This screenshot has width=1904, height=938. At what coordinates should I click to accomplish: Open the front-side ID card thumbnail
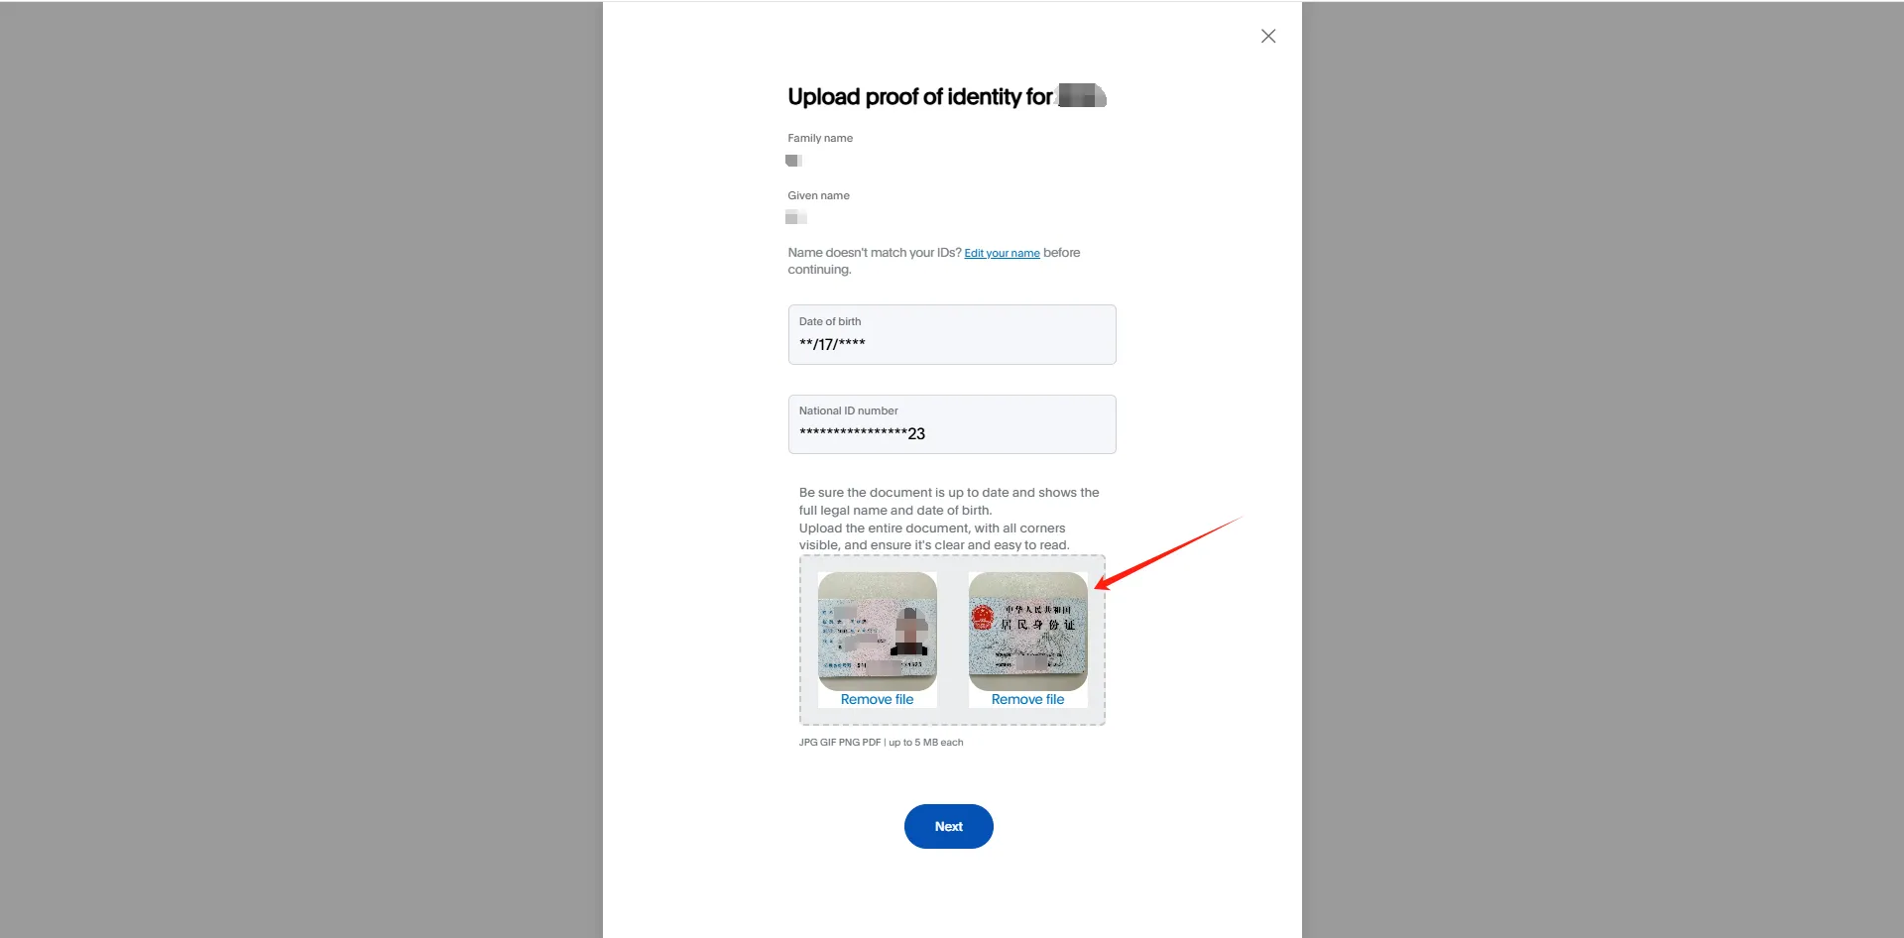tap(877, 631)
